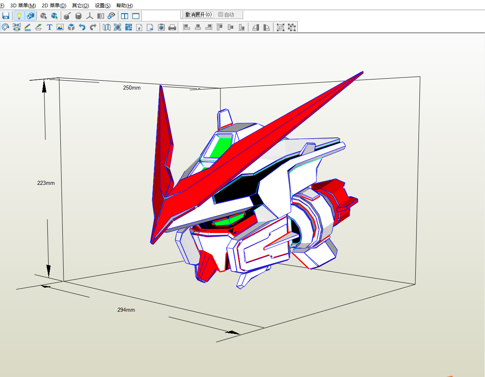This screenshot has width=485, height=377.
Task: Click the gray hexagonal solid icon
Action: pyautogui.click(x=78, y=16)
